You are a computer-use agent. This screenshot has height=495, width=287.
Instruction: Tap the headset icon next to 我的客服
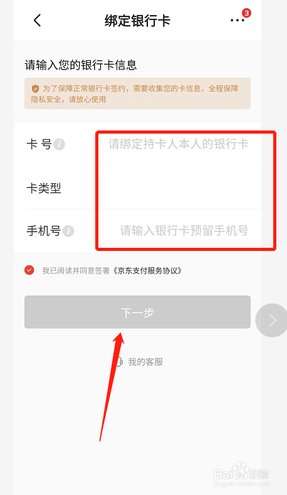tap(119, 362)
